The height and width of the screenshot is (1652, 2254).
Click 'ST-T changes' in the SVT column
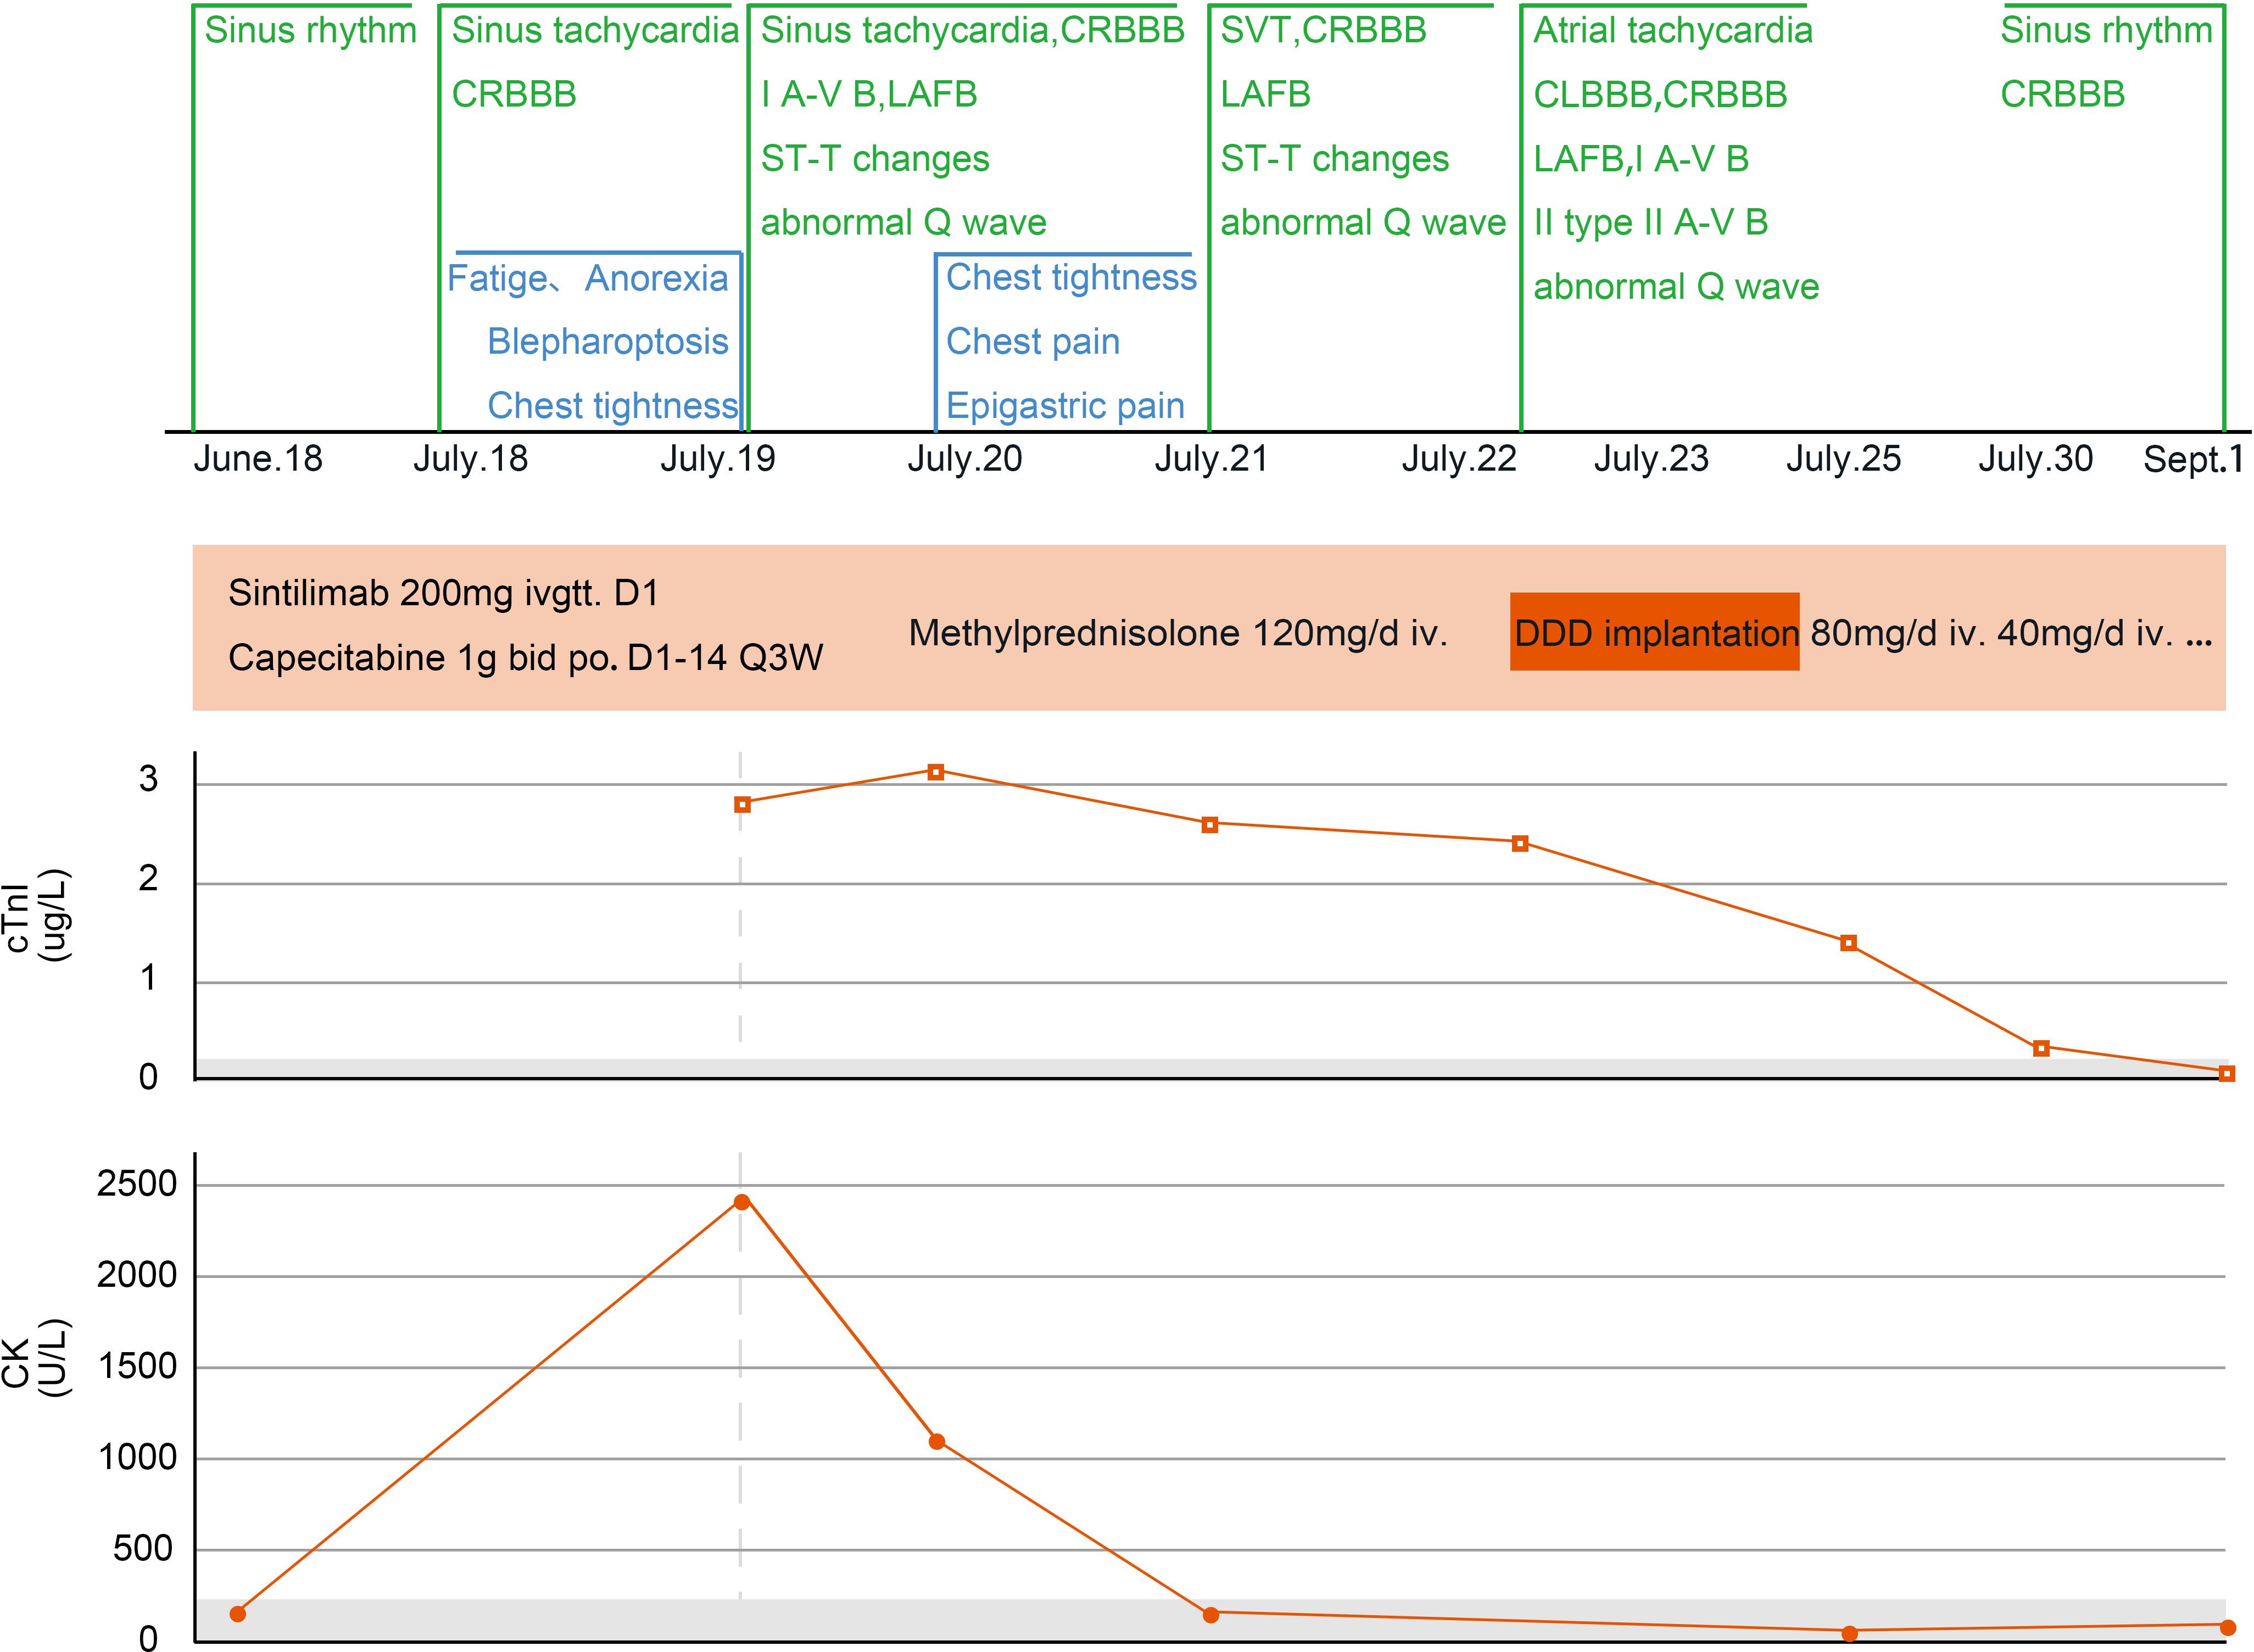point(1334,158)
